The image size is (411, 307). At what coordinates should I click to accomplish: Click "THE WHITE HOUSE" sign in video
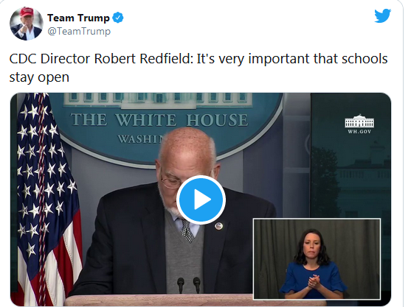(159, 120)
